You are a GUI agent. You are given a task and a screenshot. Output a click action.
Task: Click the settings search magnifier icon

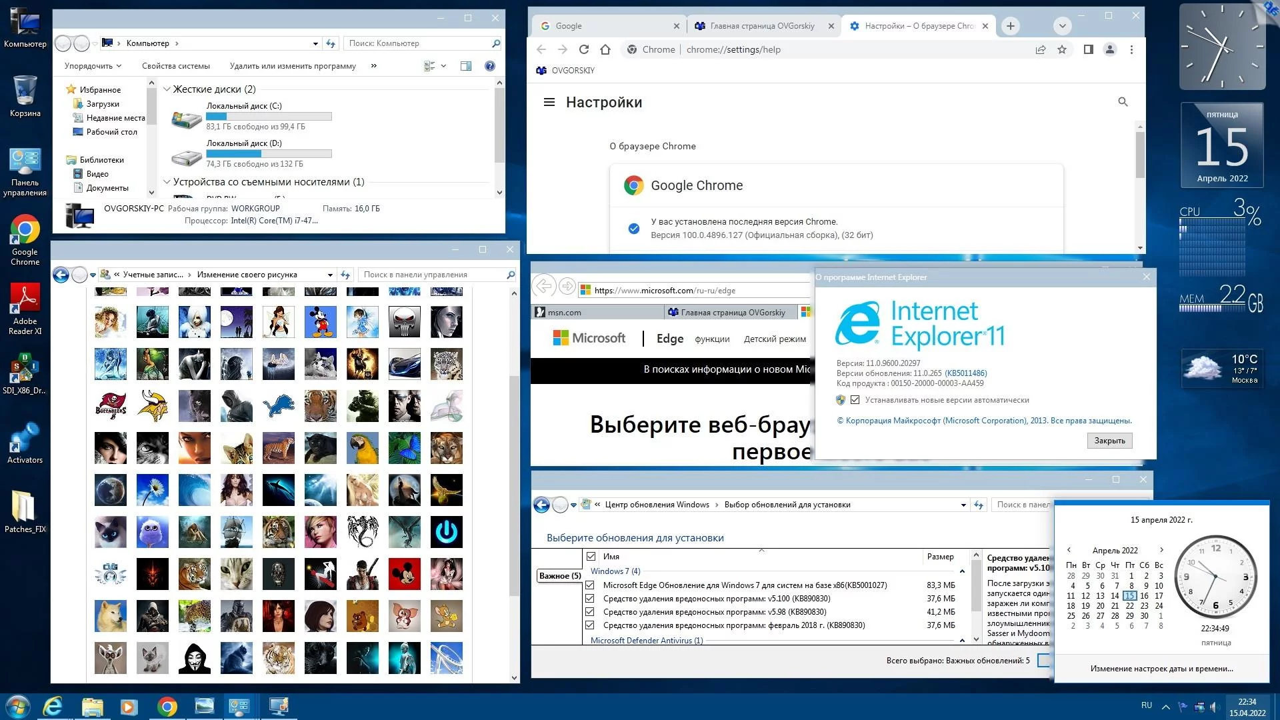coord(1123,102)
